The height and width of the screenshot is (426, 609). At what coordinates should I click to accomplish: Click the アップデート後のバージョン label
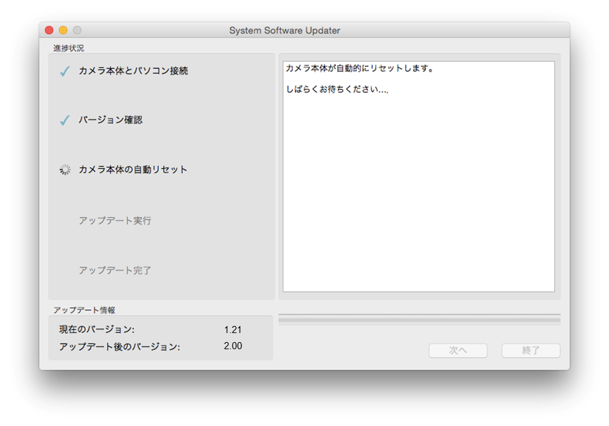pos(119,347)
